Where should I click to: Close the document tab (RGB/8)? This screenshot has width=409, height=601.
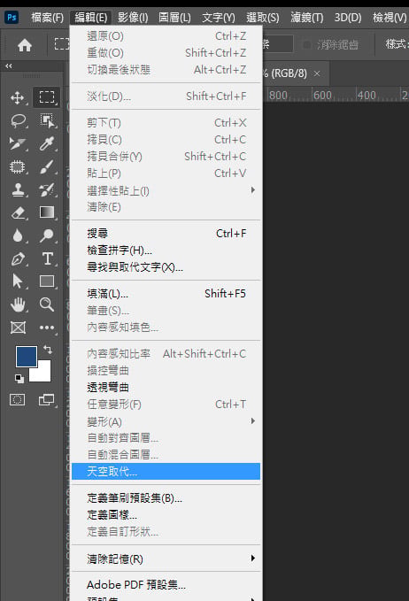[x=317, y=73]
